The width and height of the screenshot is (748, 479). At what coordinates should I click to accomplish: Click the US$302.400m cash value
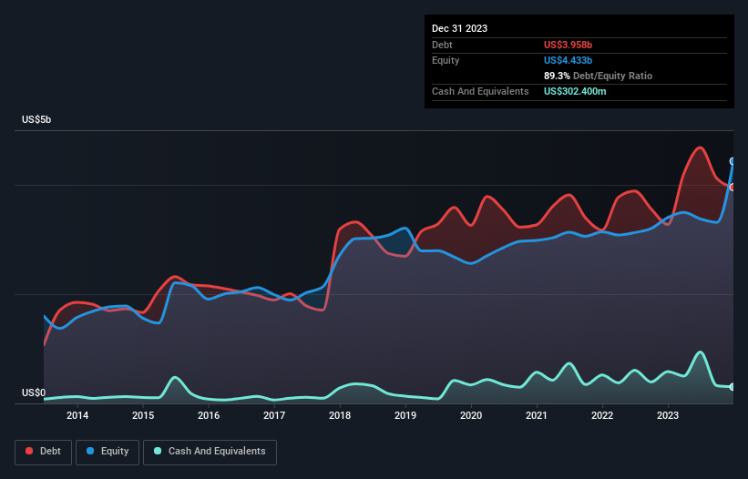pos(575,91)
